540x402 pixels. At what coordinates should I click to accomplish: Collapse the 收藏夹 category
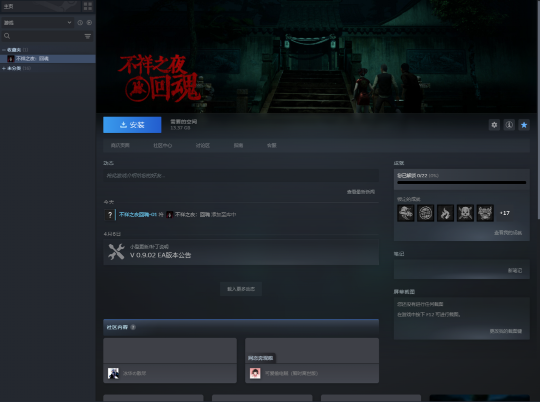(4, 50)
